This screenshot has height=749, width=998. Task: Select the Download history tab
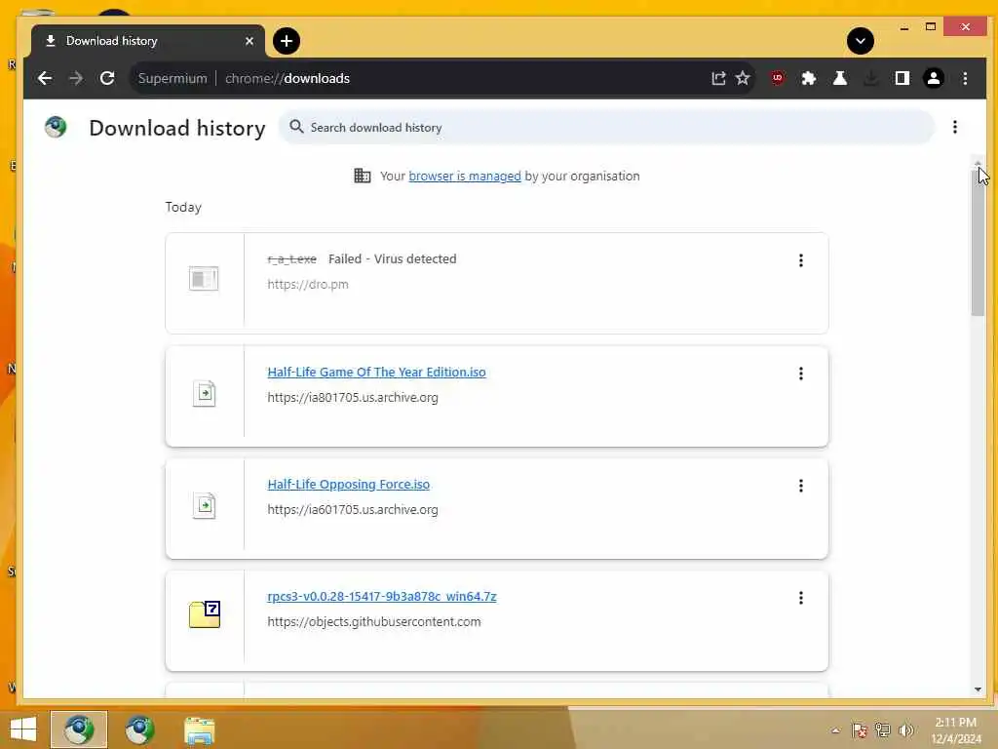coord(148,41)
